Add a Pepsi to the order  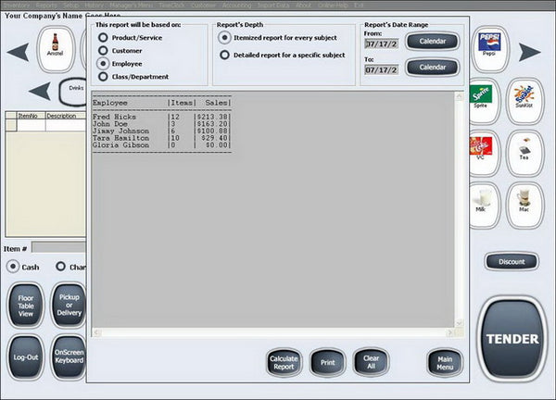489,49
